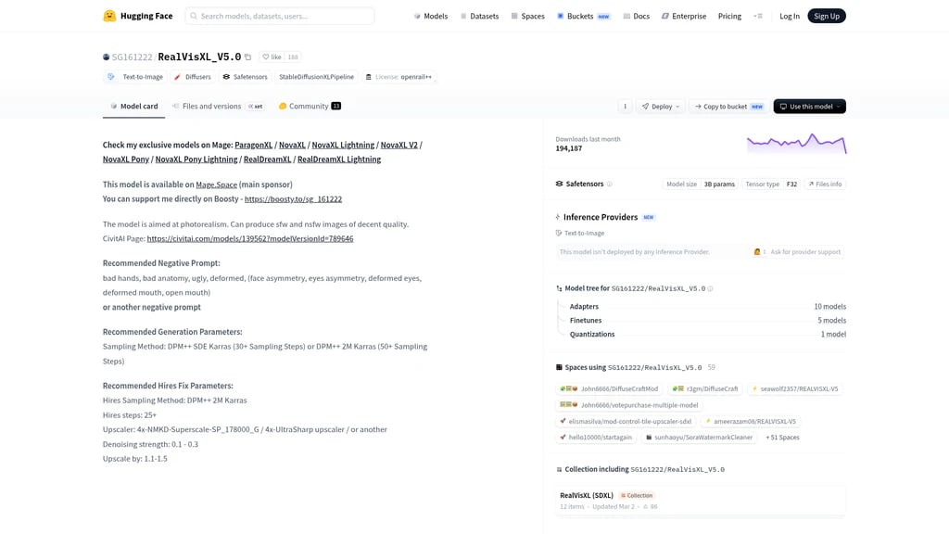This screenshot has height=534, width=949.
Task: Select the StableDiffusionXLPipeline tag
Action: pyautogui.click(x=317, y=77)
